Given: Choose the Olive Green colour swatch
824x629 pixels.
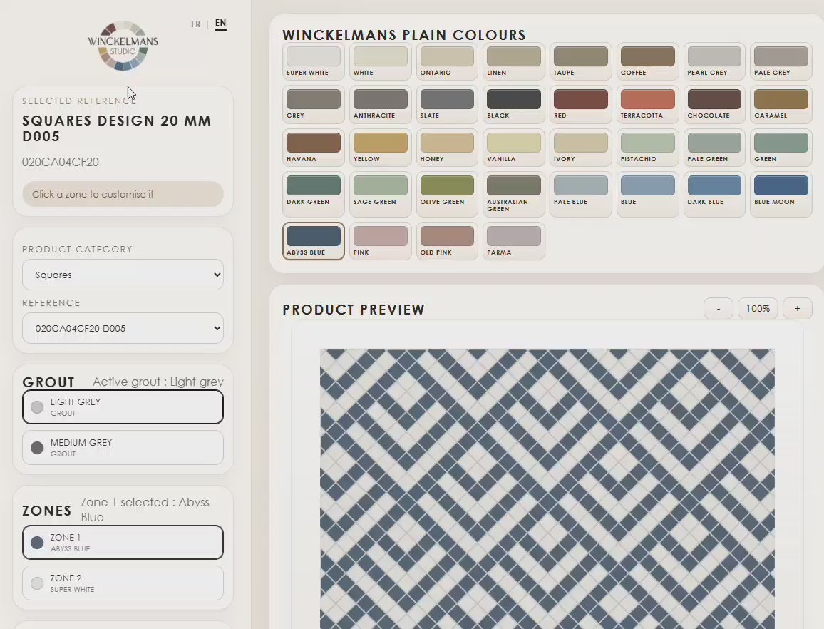Looking at the screenshot, I should point(447,194).
